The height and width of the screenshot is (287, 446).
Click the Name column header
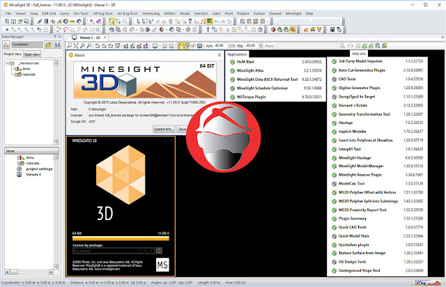point(31,151)
